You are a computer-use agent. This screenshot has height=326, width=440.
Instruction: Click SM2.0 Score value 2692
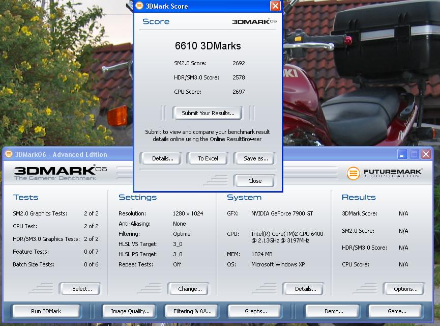(x=239, y=63)
